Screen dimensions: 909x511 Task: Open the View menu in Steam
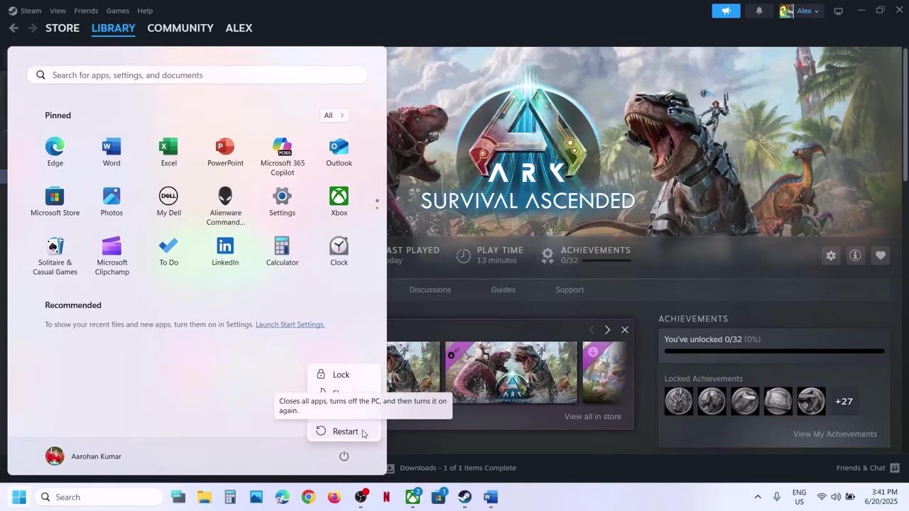coord(58,11)
